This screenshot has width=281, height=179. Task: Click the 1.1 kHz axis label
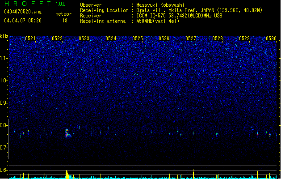4,58
